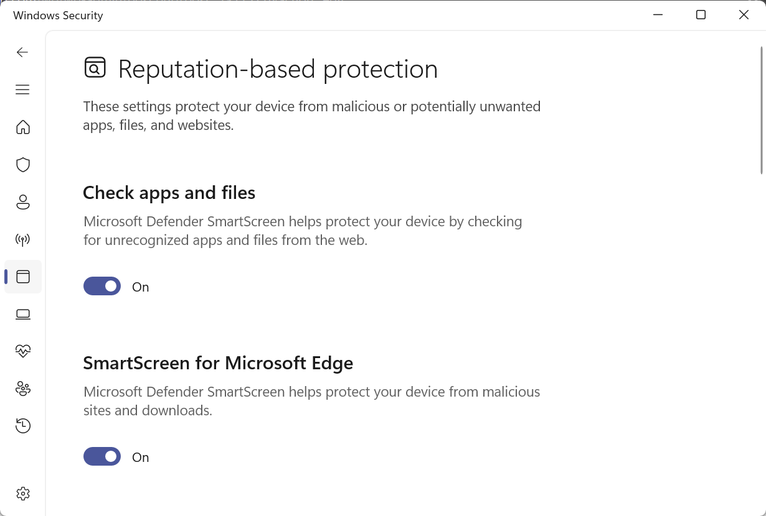Screen dimensions: 766x516
Task: Click the description mentioning unrecognized apps and files
Action: tap(303, 231)
